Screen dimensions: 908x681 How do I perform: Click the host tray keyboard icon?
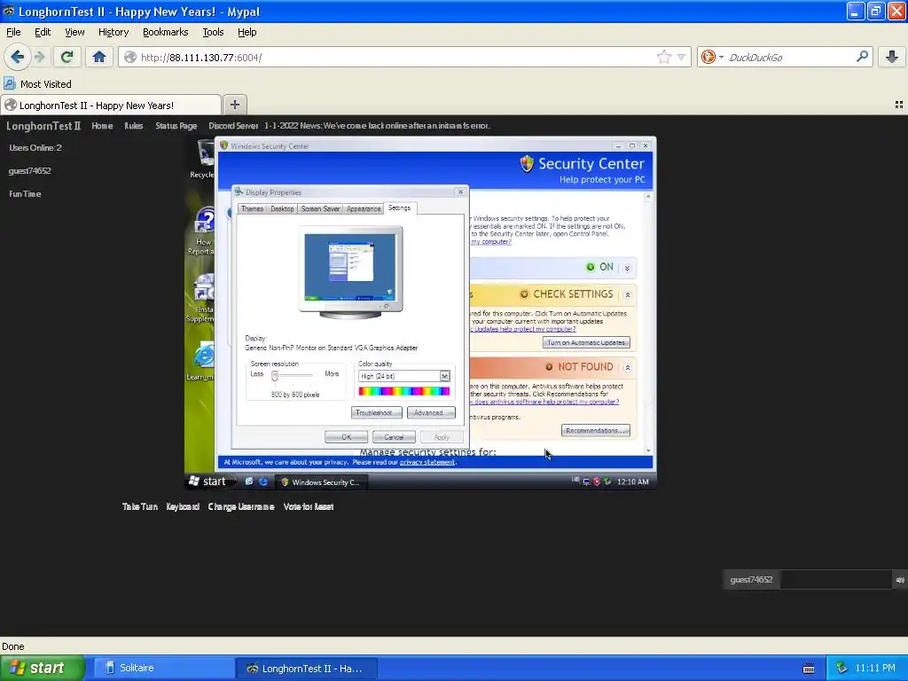point(809,669)
